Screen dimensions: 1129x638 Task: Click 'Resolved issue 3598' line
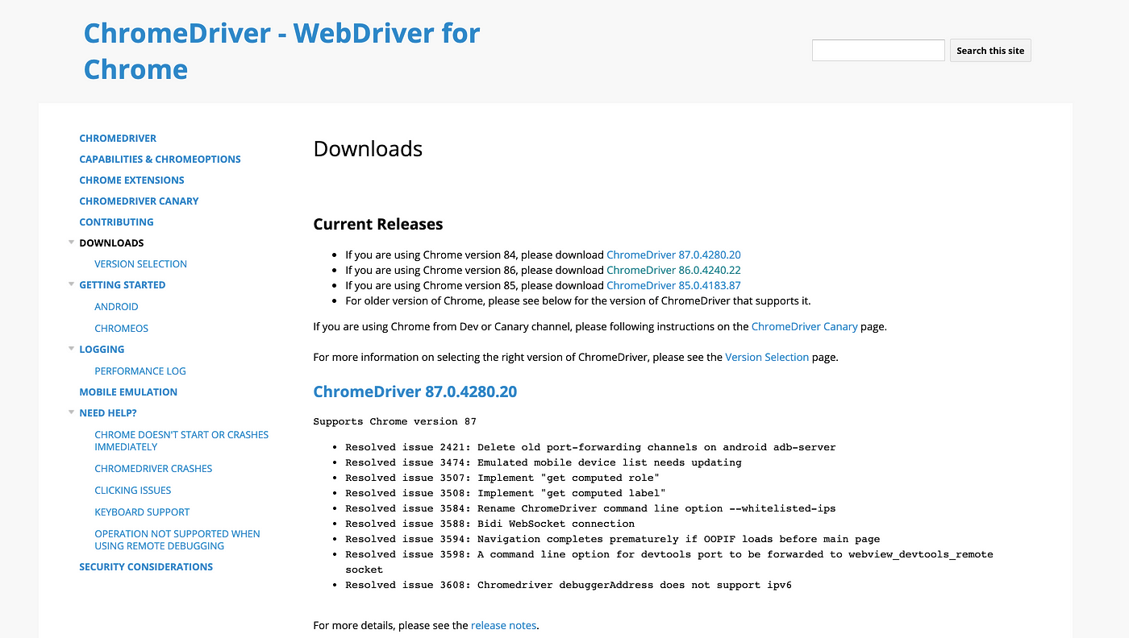pyautogui.click(x=669, y=561)
